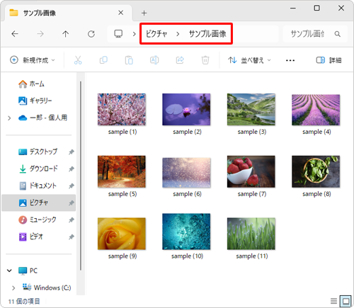Click the navigation pane scrollbar
Viewport: 354px width, 308px height.
pos(81,176)
